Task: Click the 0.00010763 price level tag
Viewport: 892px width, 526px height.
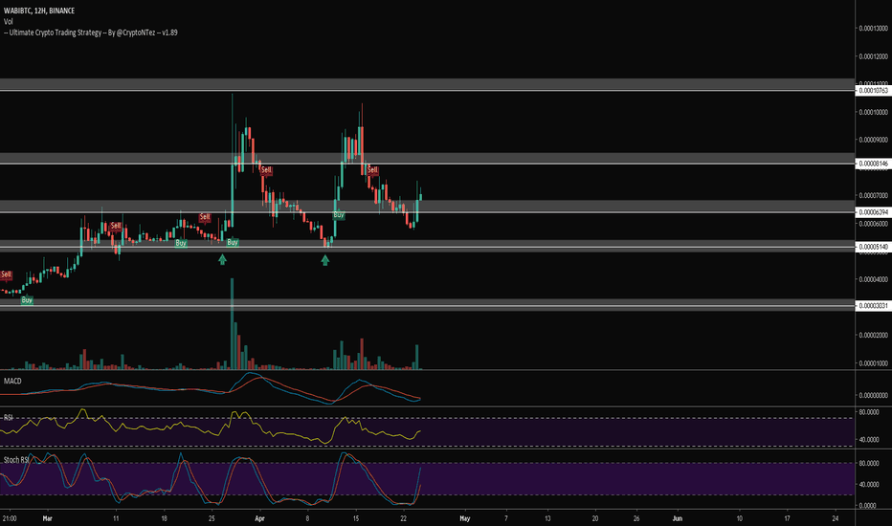Action: point(873,91)
